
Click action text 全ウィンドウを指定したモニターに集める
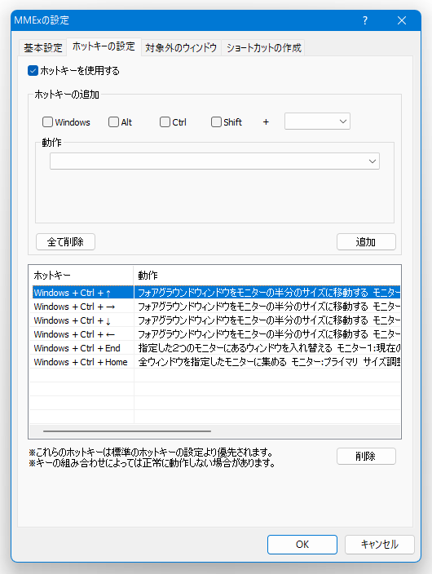pos(213,362)
